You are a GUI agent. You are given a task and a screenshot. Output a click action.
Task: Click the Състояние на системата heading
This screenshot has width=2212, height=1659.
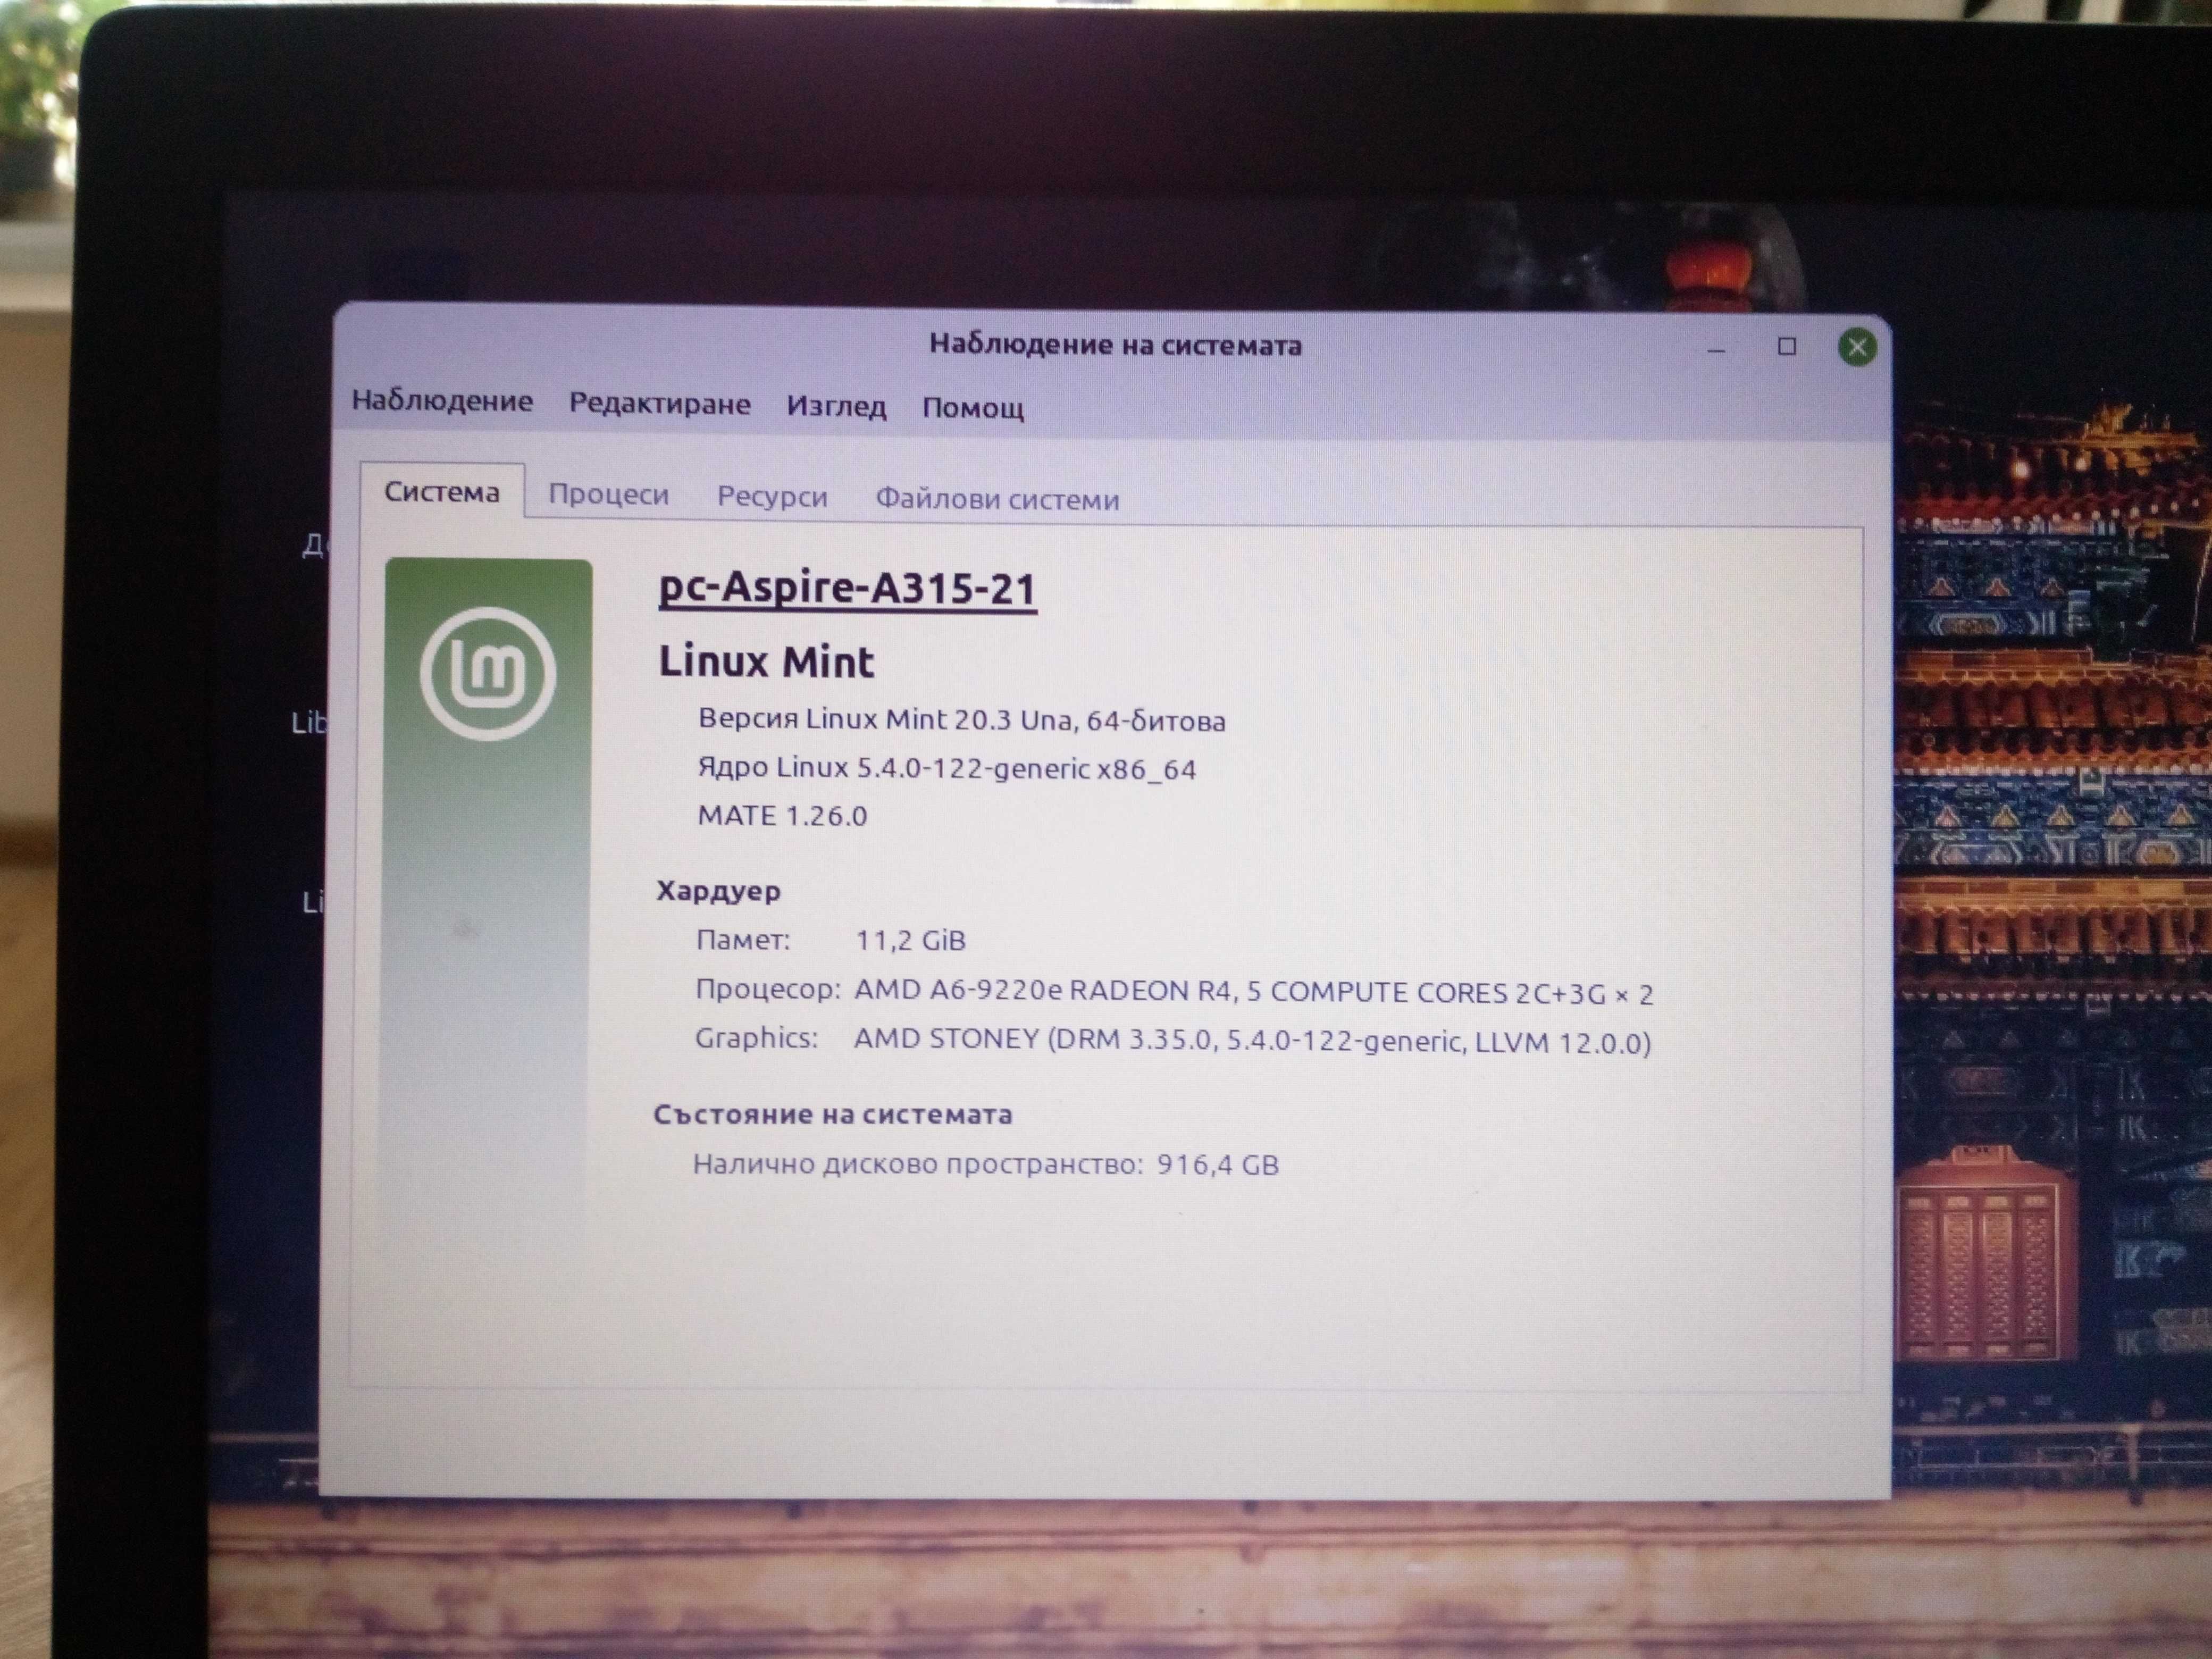(833, 1114)
